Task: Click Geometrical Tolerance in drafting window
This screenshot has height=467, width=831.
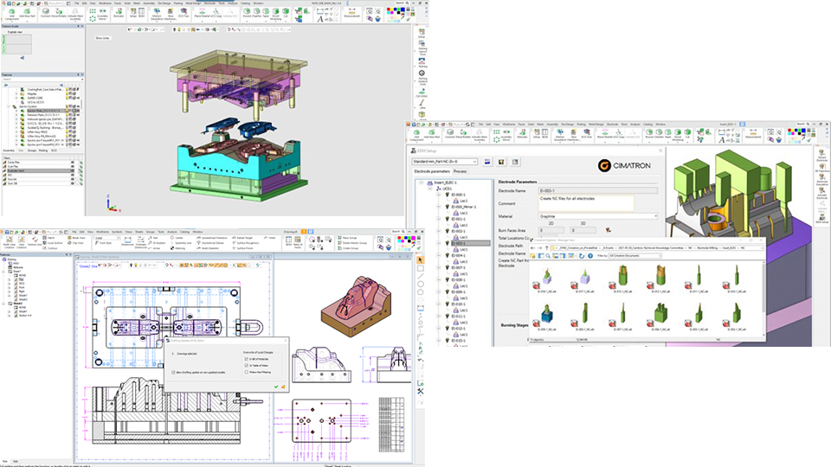Action: 211,238
